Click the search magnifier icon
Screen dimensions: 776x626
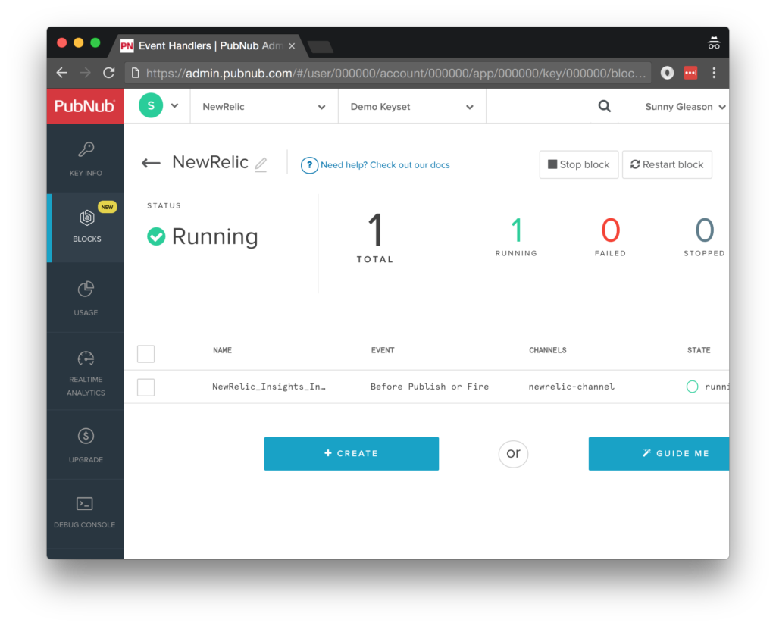coord(604,106)
